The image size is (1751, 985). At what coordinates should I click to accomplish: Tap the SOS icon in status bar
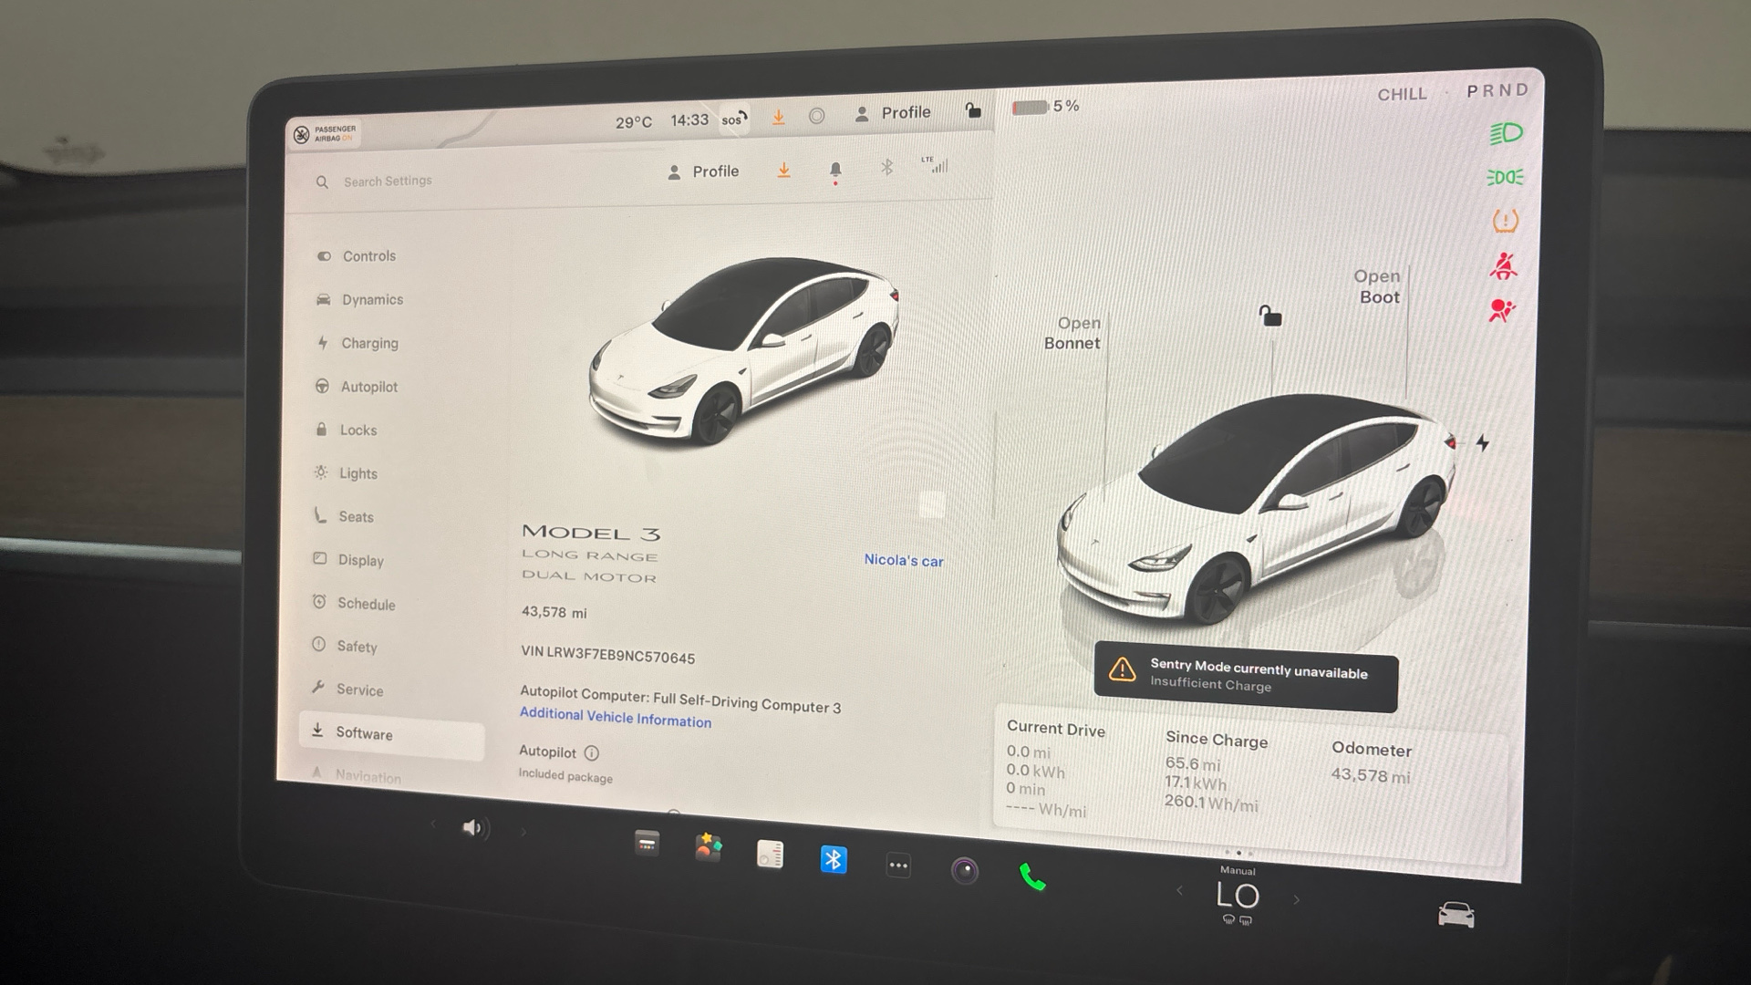coord(735,119)
